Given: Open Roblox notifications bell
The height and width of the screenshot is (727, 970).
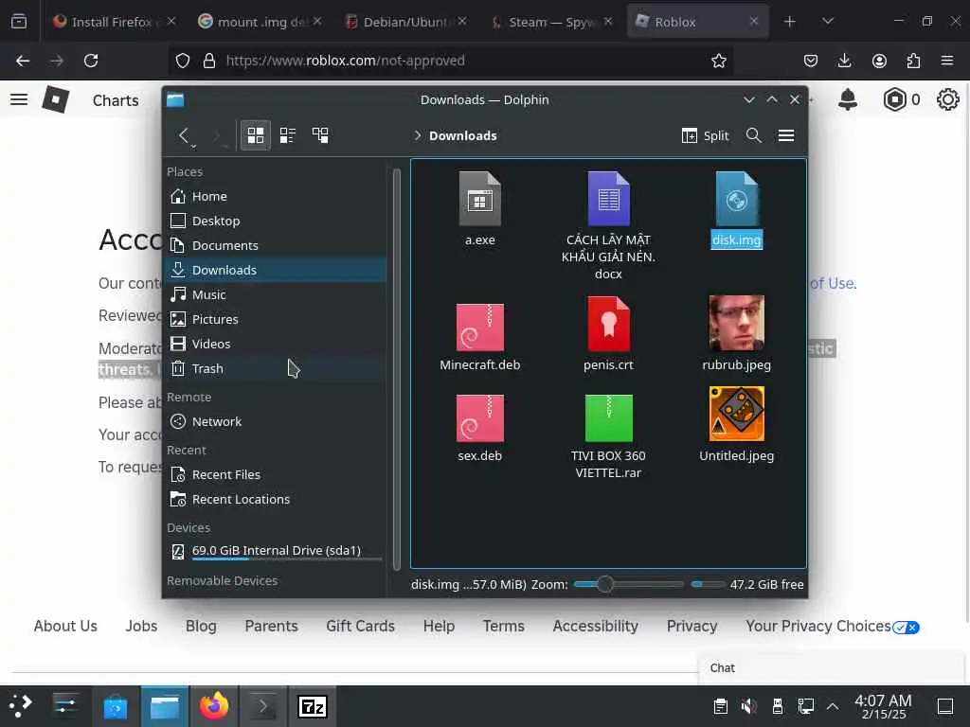Looking at the screenshot, I should click(x=848, y=99).
